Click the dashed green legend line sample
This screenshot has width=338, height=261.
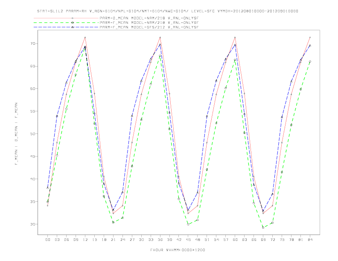(x=66, y=23)
